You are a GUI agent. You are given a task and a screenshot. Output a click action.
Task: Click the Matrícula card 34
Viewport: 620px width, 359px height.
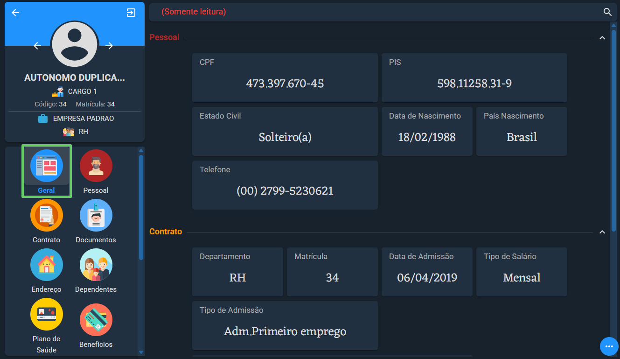pos(332,272)
